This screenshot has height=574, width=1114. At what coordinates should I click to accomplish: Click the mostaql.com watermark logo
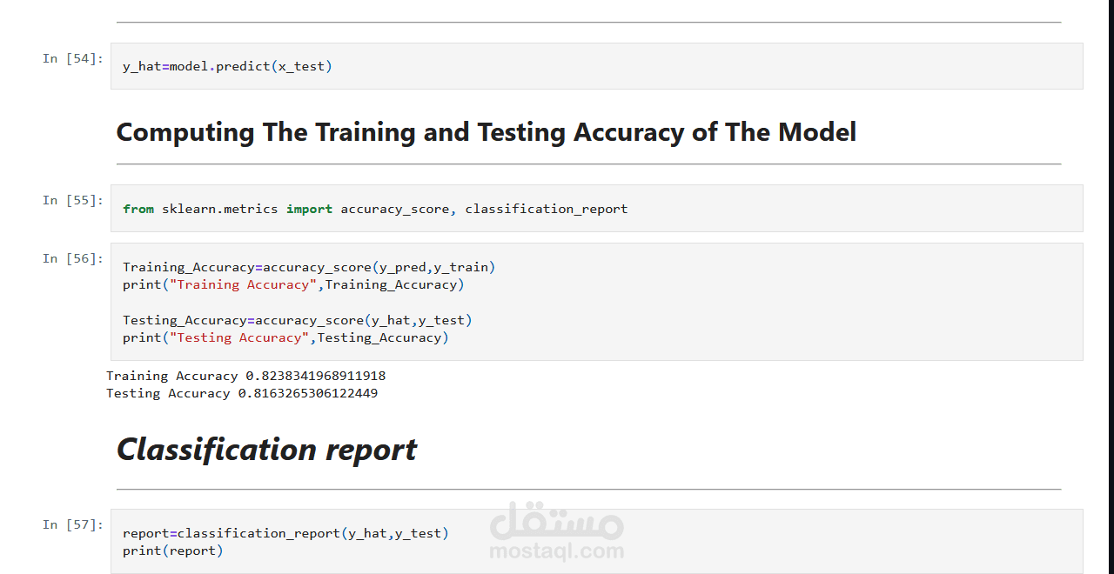(x=557, y=531)
